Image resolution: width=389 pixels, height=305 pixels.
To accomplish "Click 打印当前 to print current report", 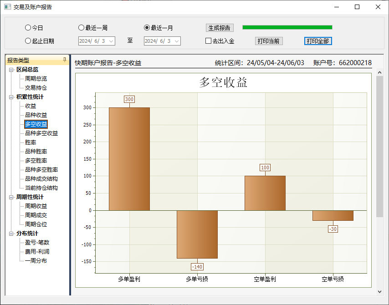I will 269,41.
